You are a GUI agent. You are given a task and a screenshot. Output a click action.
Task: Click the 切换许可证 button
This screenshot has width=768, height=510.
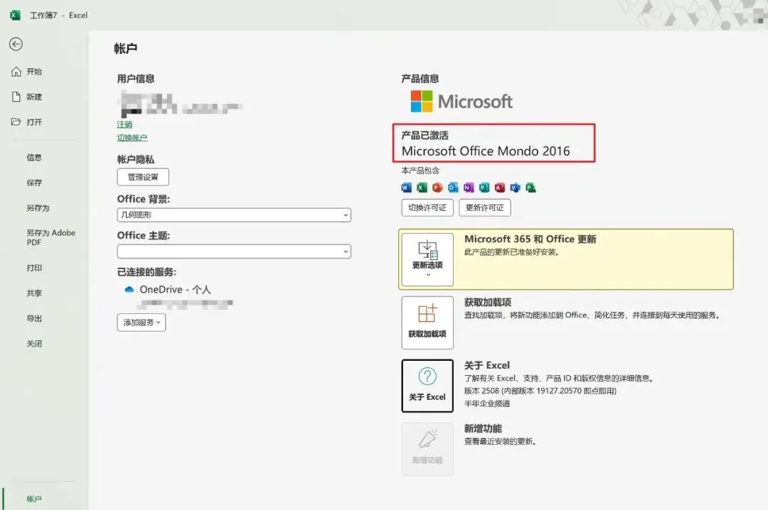427,207
